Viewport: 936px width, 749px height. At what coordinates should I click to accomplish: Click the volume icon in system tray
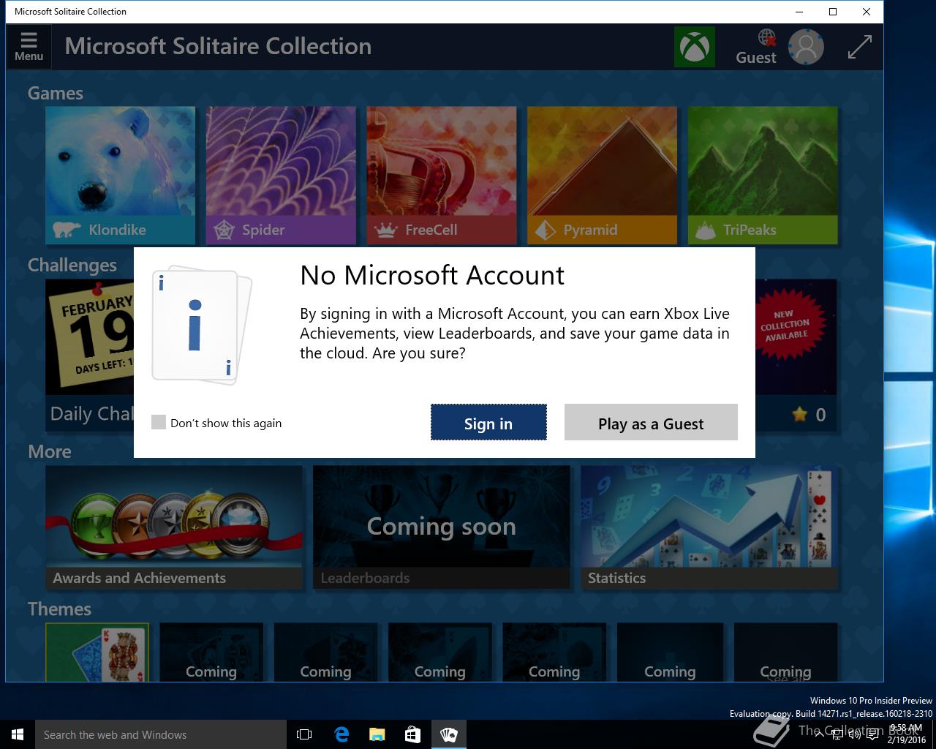[x=854, y=734]
